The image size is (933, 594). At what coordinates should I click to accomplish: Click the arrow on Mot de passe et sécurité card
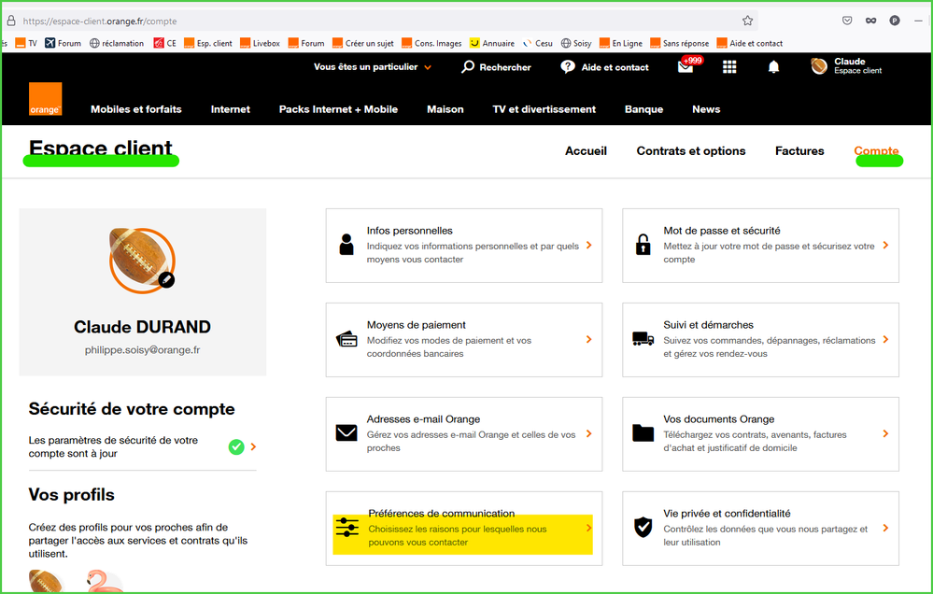885,245
